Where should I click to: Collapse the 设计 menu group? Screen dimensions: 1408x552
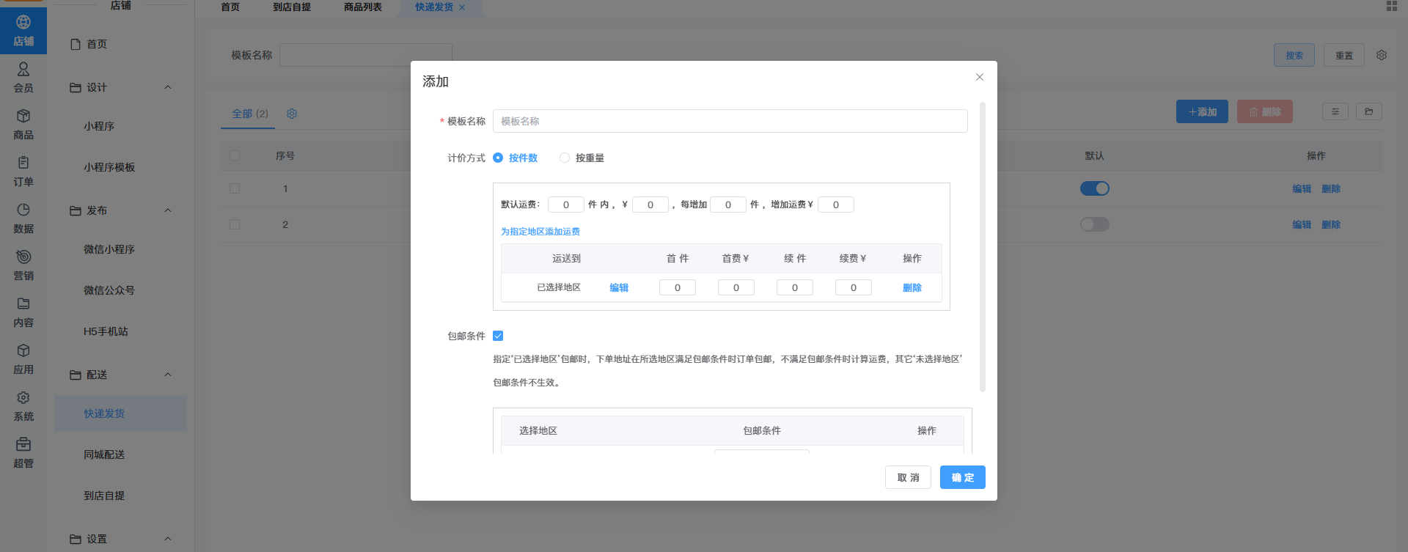click(x=168, y=87)
